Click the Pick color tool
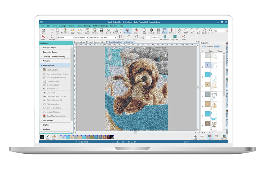Image resolution: width=265 pixels, height=169 pixels. pos(48,137)
